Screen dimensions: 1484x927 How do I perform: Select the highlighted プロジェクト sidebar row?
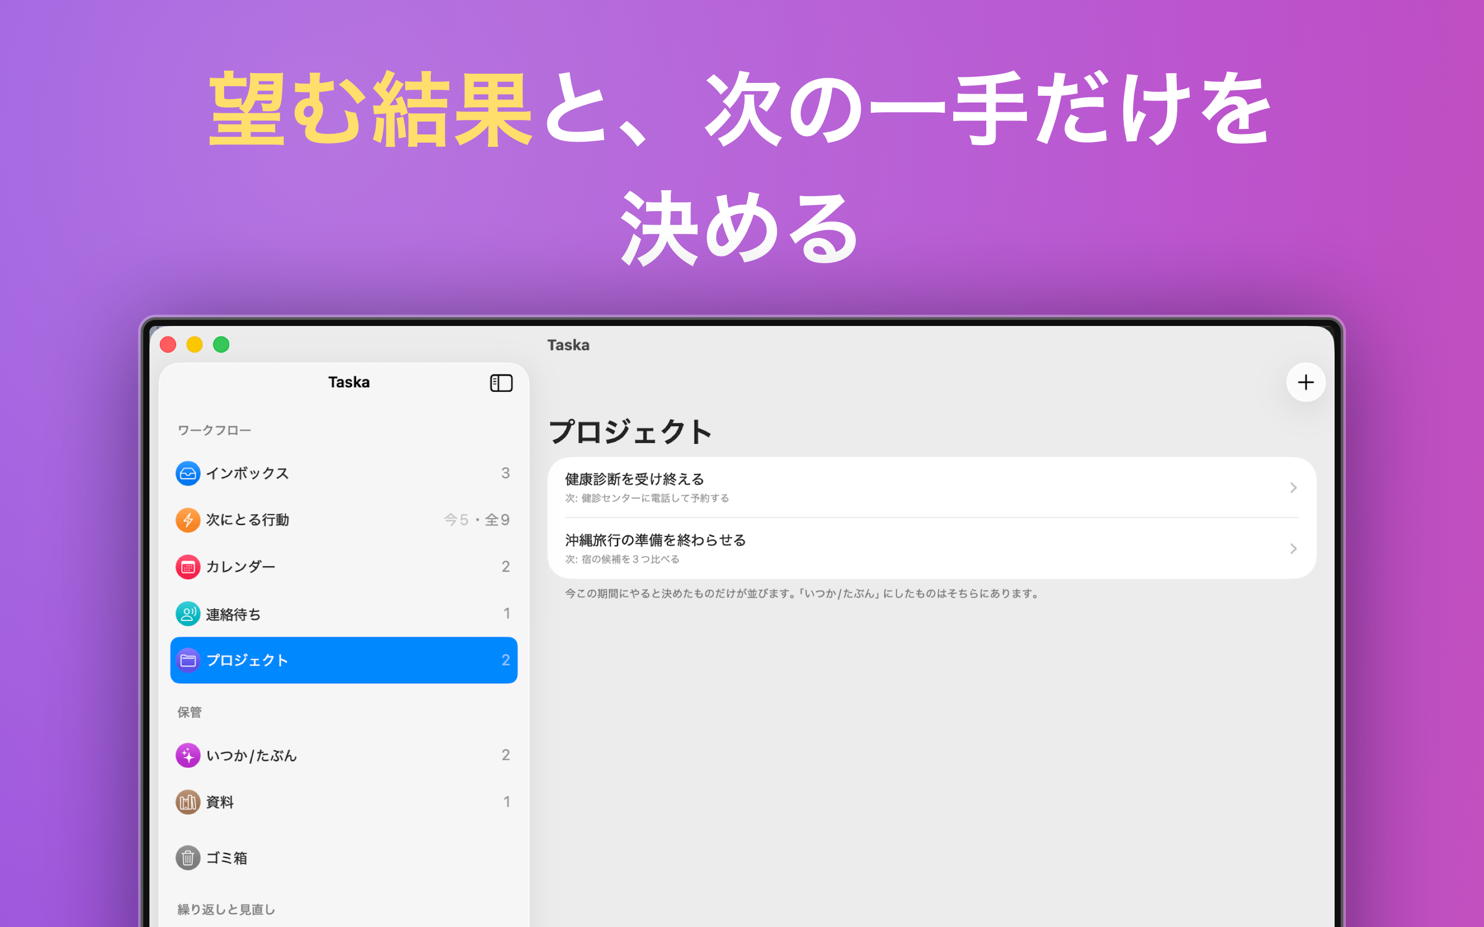[x=343, y=660]
